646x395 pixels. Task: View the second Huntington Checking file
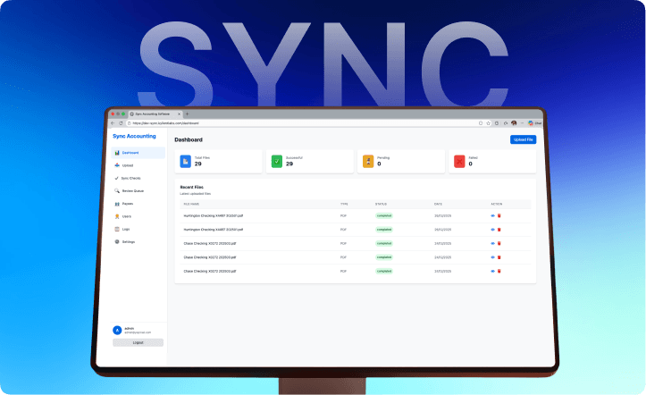point(492,230)
